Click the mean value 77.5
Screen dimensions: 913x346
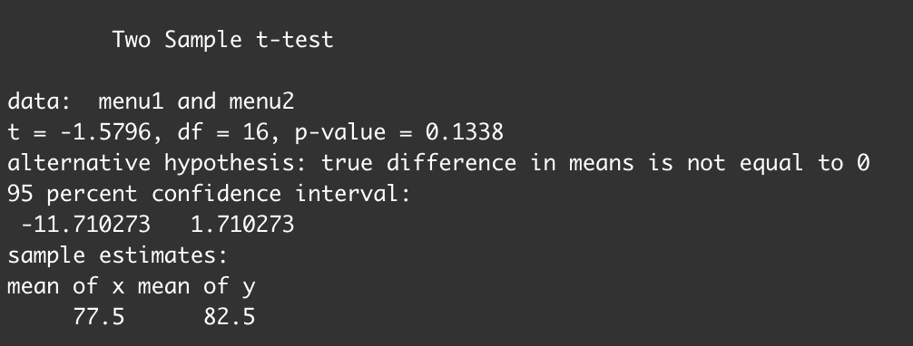click(x=98, y=318)
